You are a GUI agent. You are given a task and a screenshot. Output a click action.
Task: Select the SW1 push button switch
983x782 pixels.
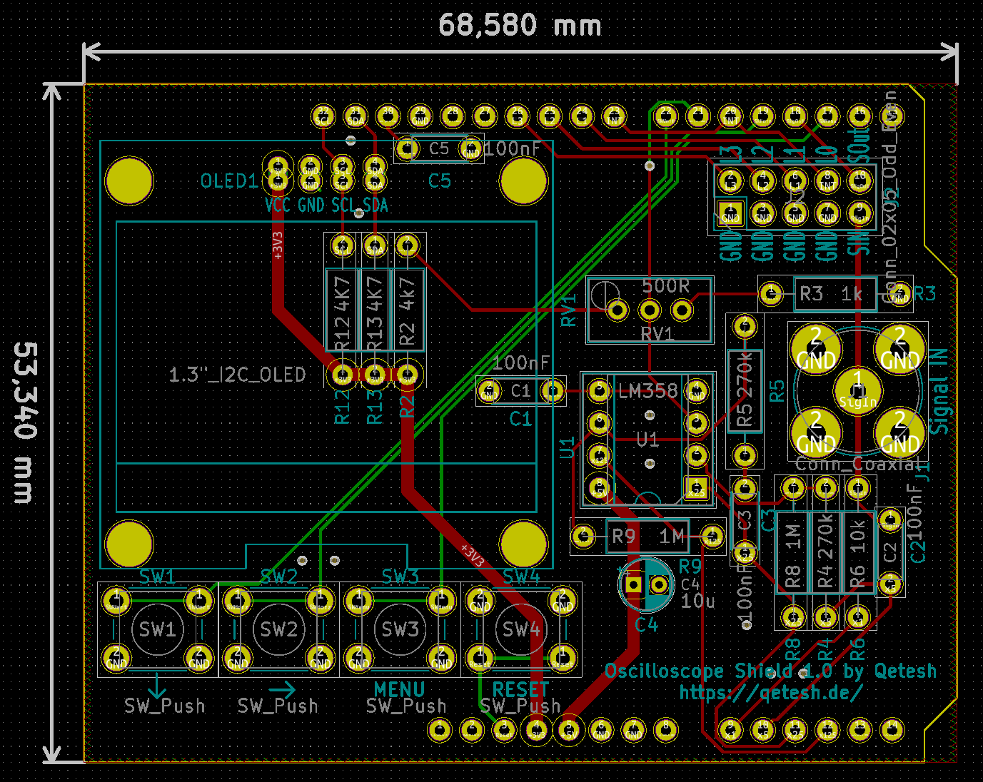[158, 629]
